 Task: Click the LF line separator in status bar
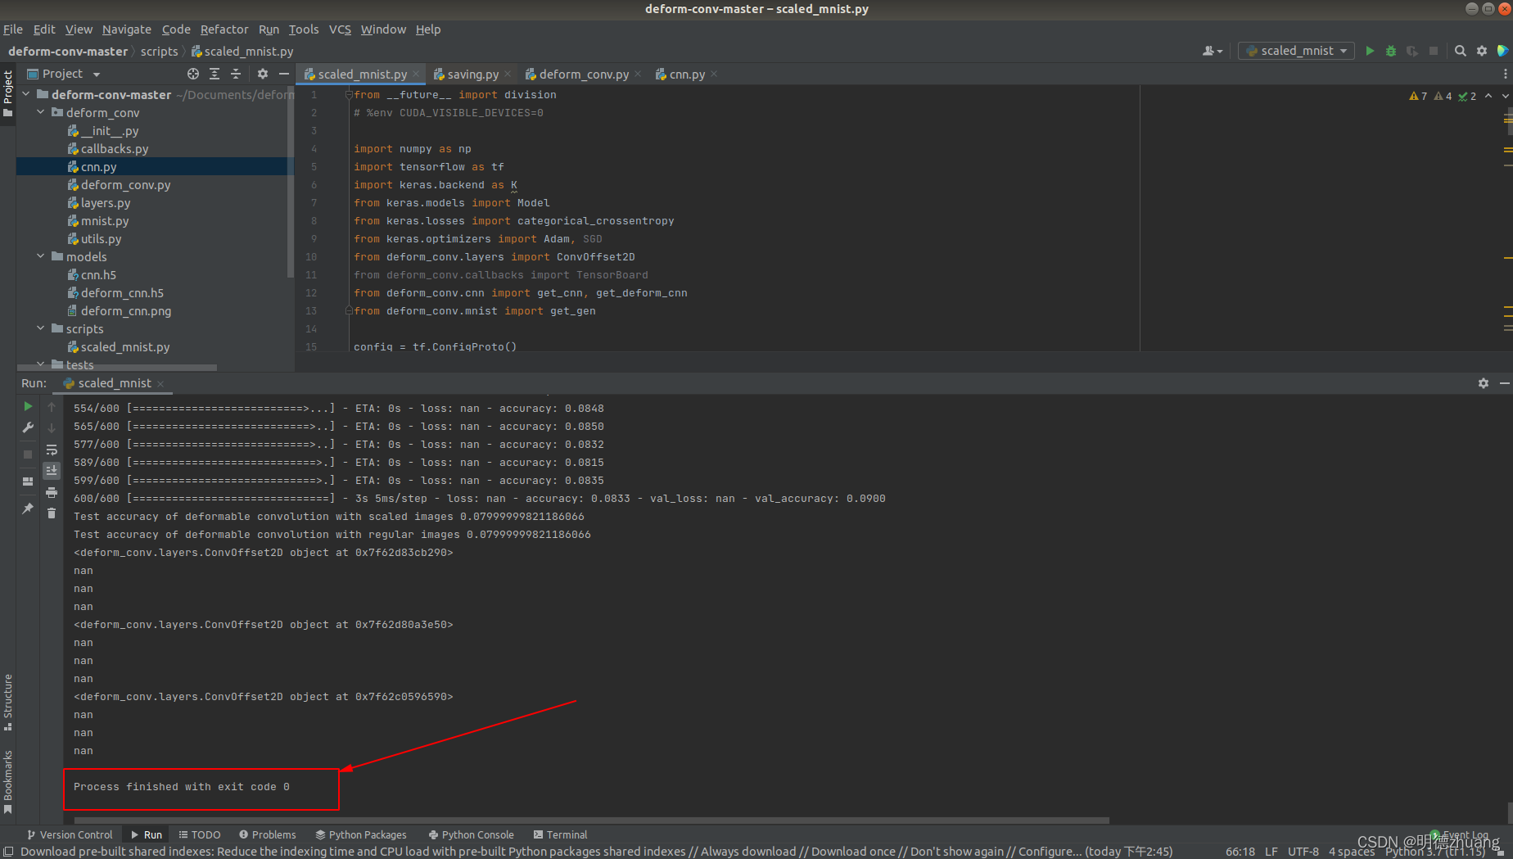pos(1271,852)
